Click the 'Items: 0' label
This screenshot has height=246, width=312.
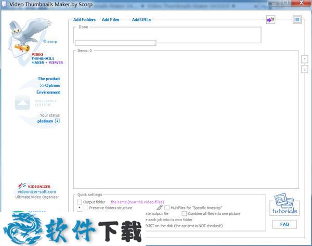84,50
